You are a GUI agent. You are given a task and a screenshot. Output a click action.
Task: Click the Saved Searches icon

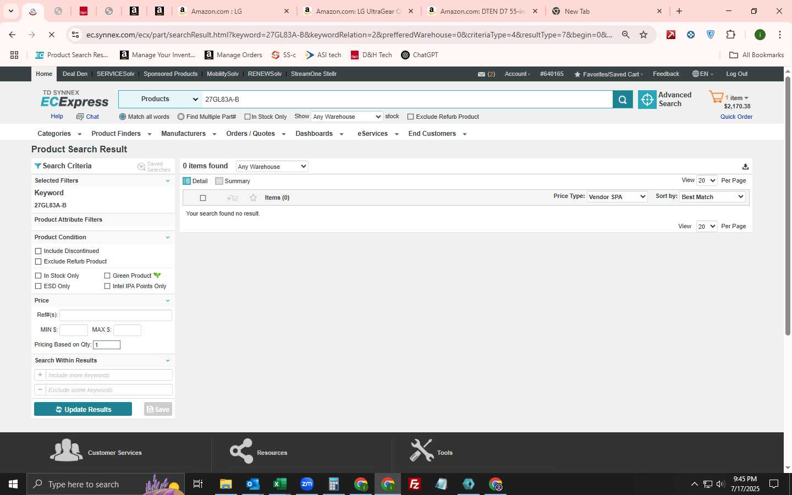pos(141,167)
